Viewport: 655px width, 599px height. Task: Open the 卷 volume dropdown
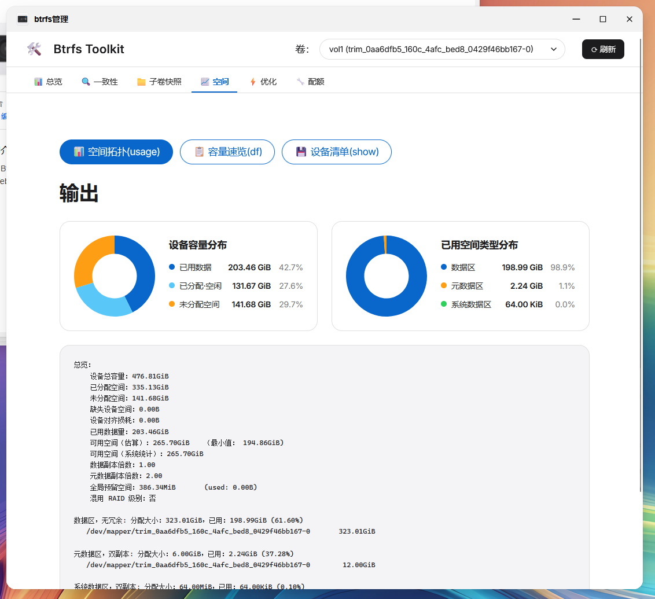[442, 49]
